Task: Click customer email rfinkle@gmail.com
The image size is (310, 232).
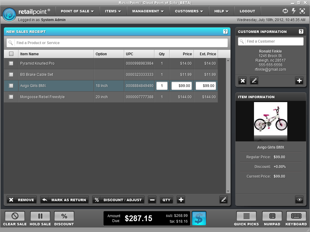Action: (270, 69)
